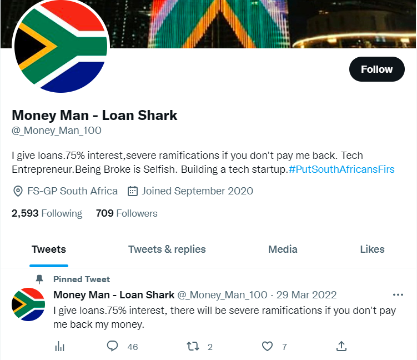
Task: Click the calendar joined-date icon
Action: (133, 191)
